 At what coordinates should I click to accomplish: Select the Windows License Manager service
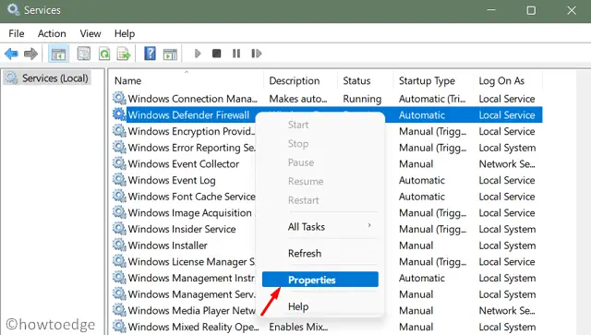coord(191,261)
